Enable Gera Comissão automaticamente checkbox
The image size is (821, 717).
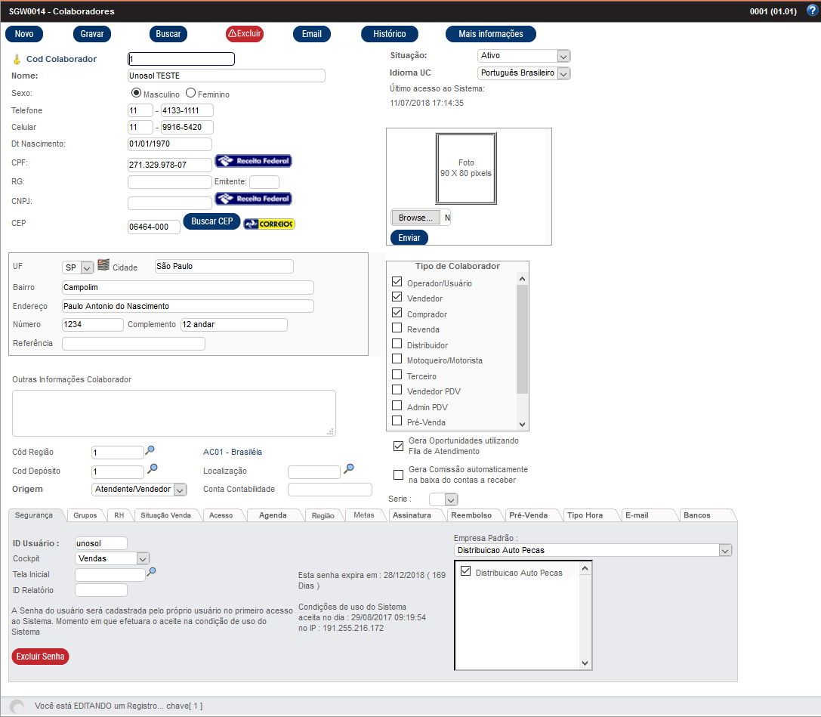point(399,474)
